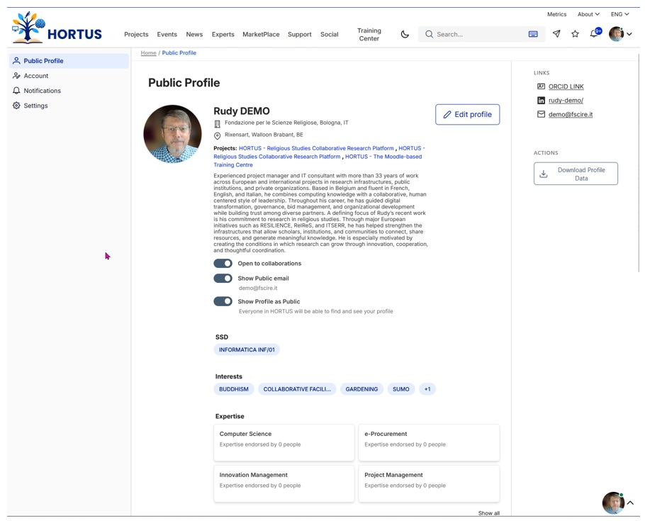The width and height of the screenshot is (645, 521).
Task: Open the Support menu
Action: tap(299, 34)
